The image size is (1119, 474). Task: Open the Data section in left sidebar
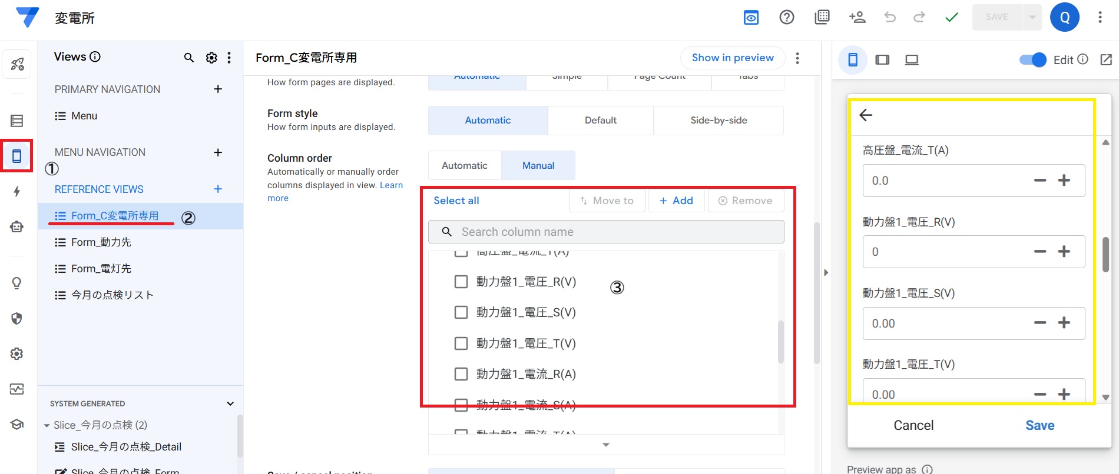coord(16,121)
